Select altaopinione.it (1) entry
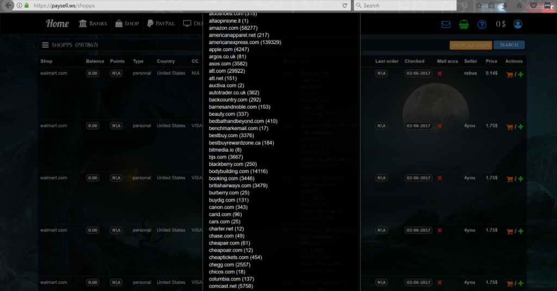 tap(228, 21)
